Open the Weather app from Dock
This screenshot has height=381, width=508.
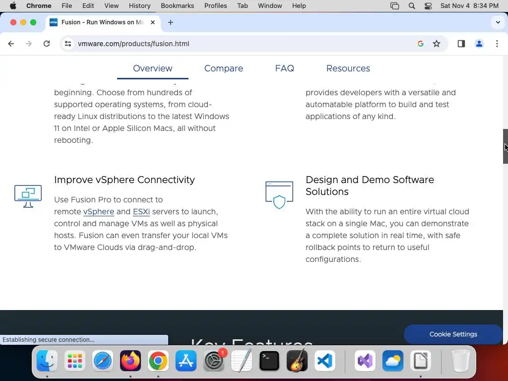tap(393, 361)
